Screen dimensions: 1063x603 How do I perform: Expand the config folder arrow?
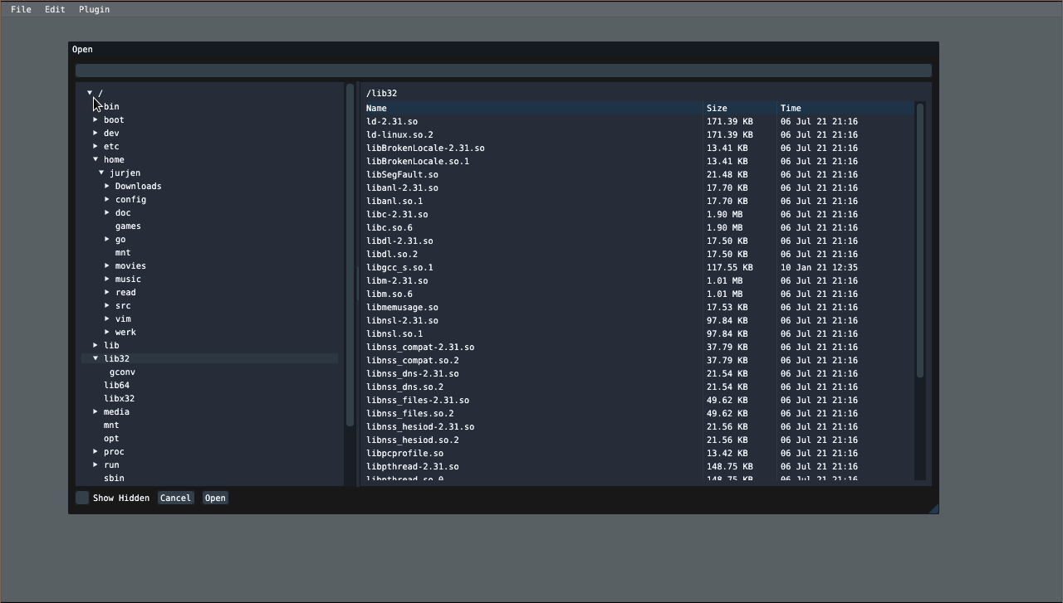(107, 199)
